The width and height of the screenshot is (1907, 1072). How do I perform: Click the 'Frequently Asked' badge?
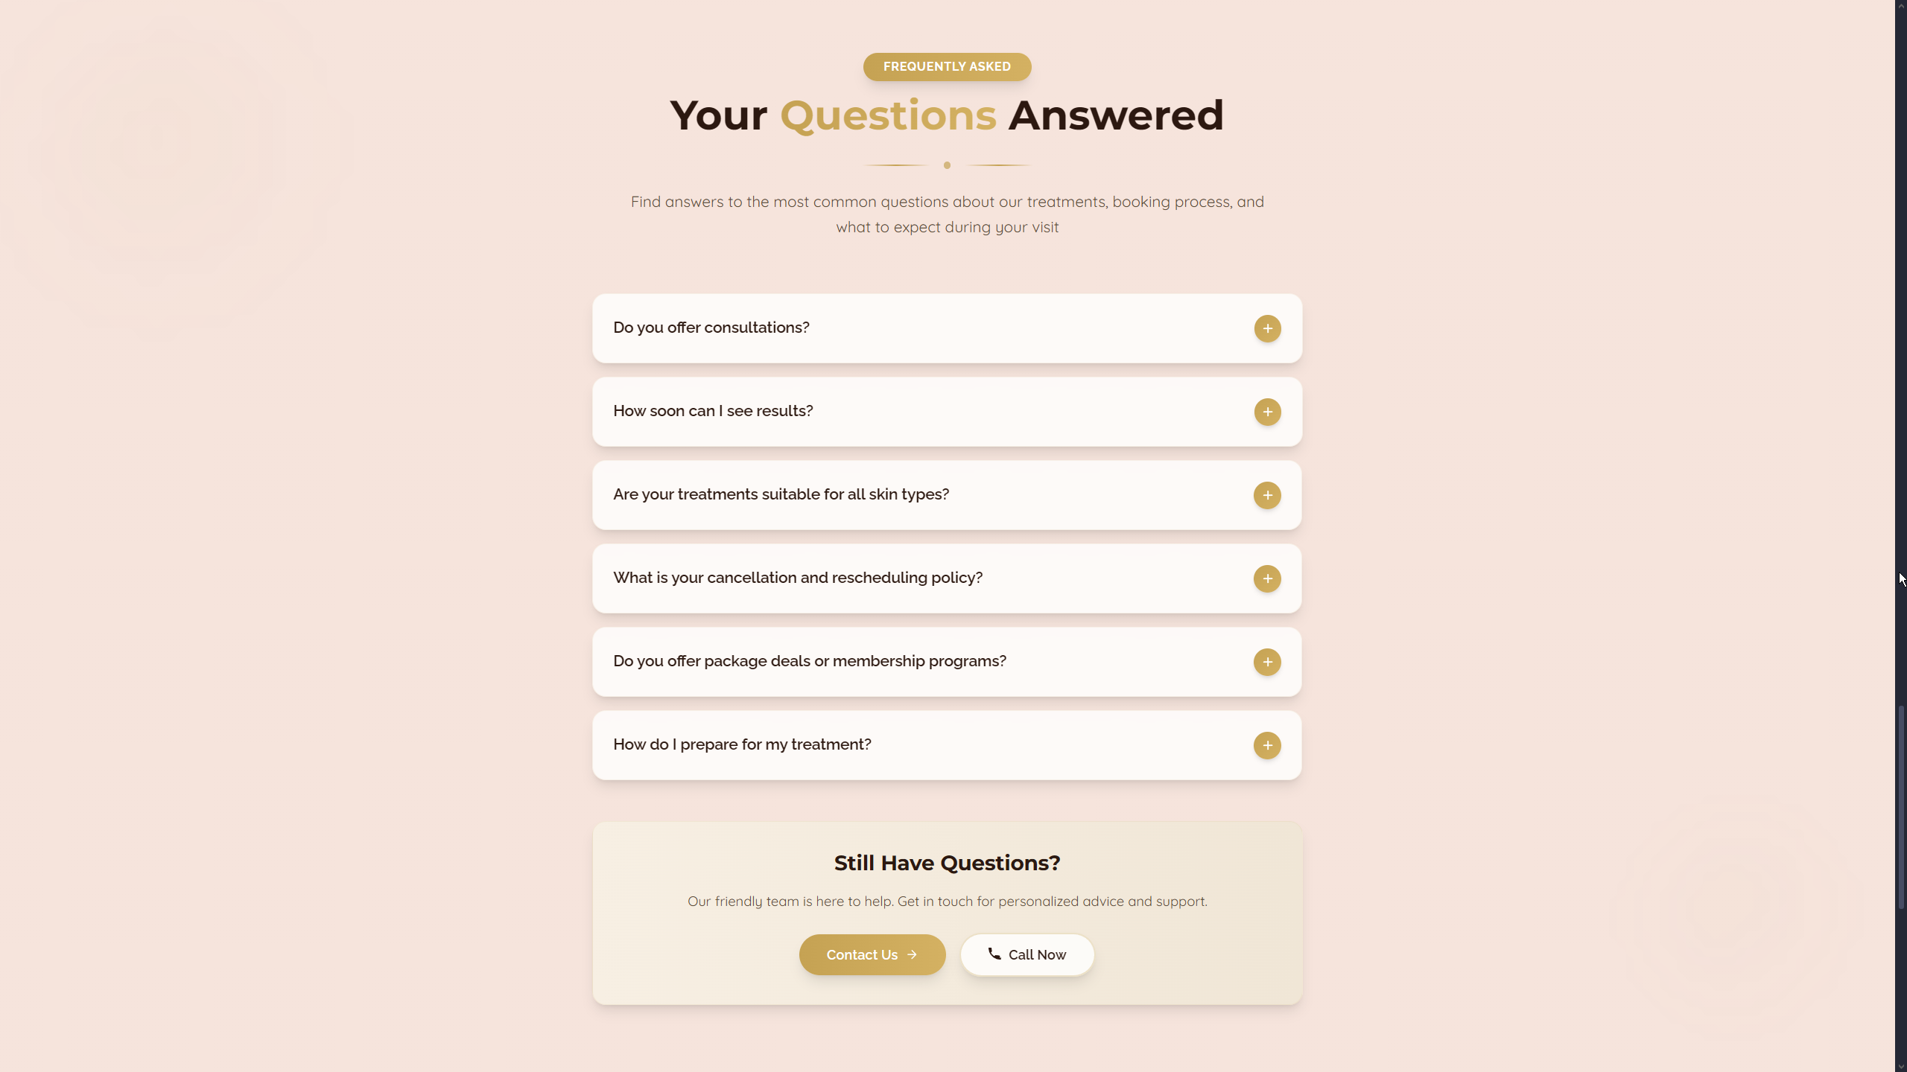click(x=947, y=67)
